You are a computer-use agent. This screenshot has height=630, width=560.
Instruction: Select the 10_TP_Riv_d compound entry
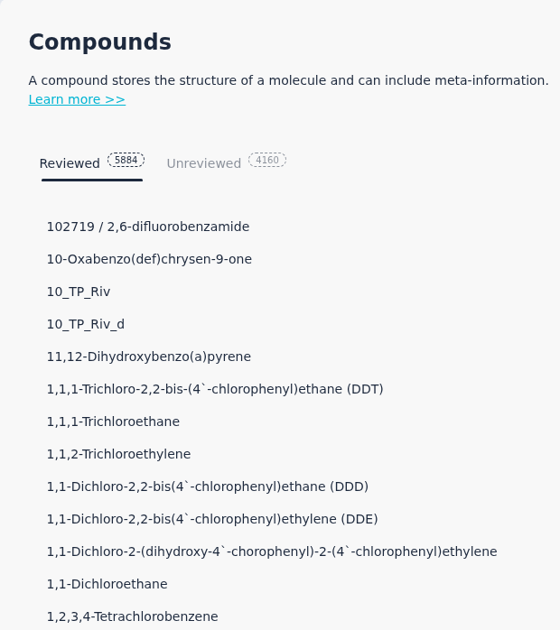86,324
